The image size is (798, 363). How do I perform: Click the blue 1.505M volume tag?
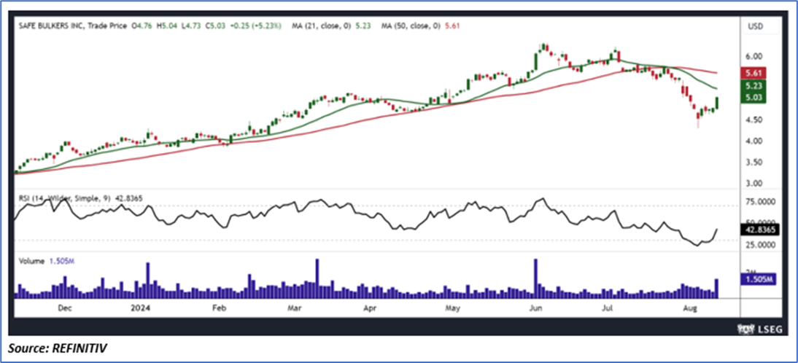[759, 280]
